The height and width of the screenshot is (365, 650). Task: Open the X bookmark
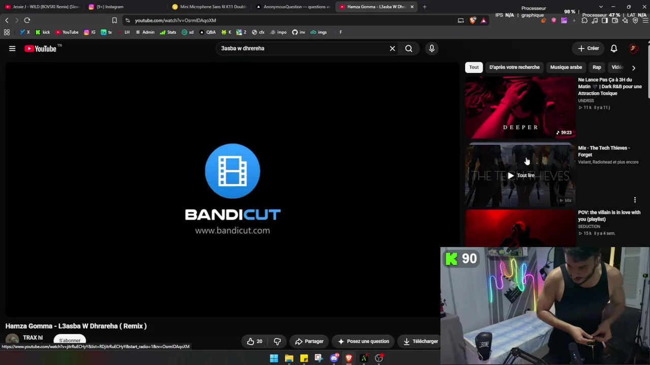coord(25,32)
